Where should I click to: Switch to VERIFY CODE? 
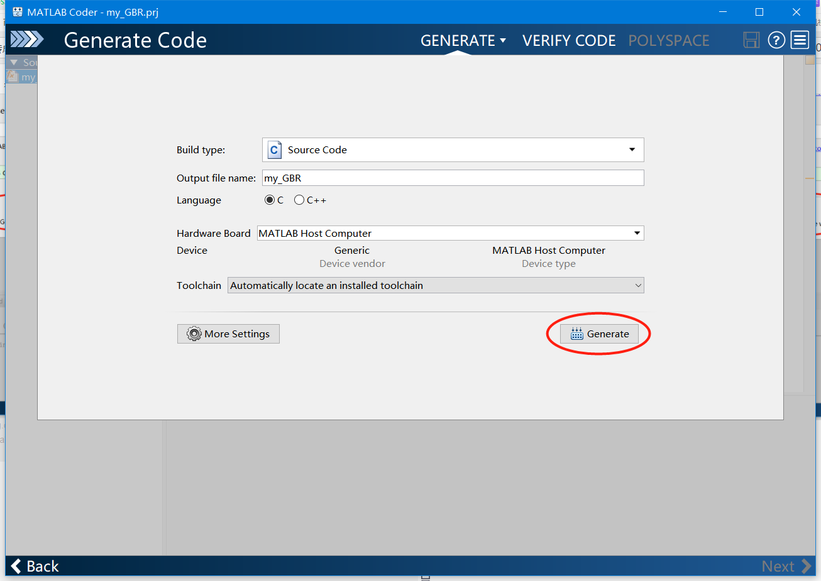click(x=568, y=40)
